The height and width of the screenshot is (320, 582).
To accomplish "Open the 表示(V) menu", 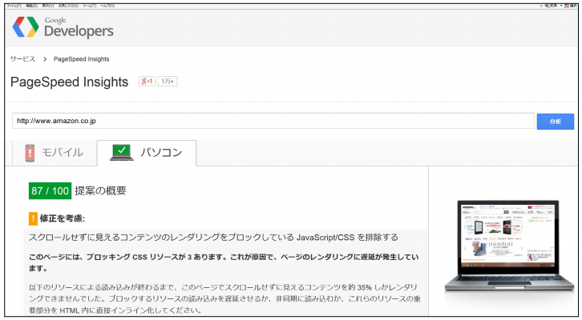I will (48, 6).
